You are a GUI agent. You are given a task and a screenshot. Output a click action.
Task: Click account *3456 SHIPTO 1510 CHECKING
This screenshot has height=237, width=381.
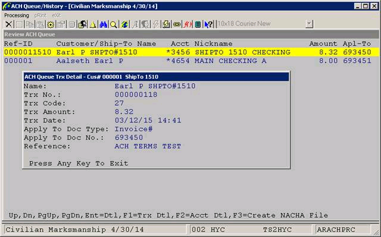(228, 52)
